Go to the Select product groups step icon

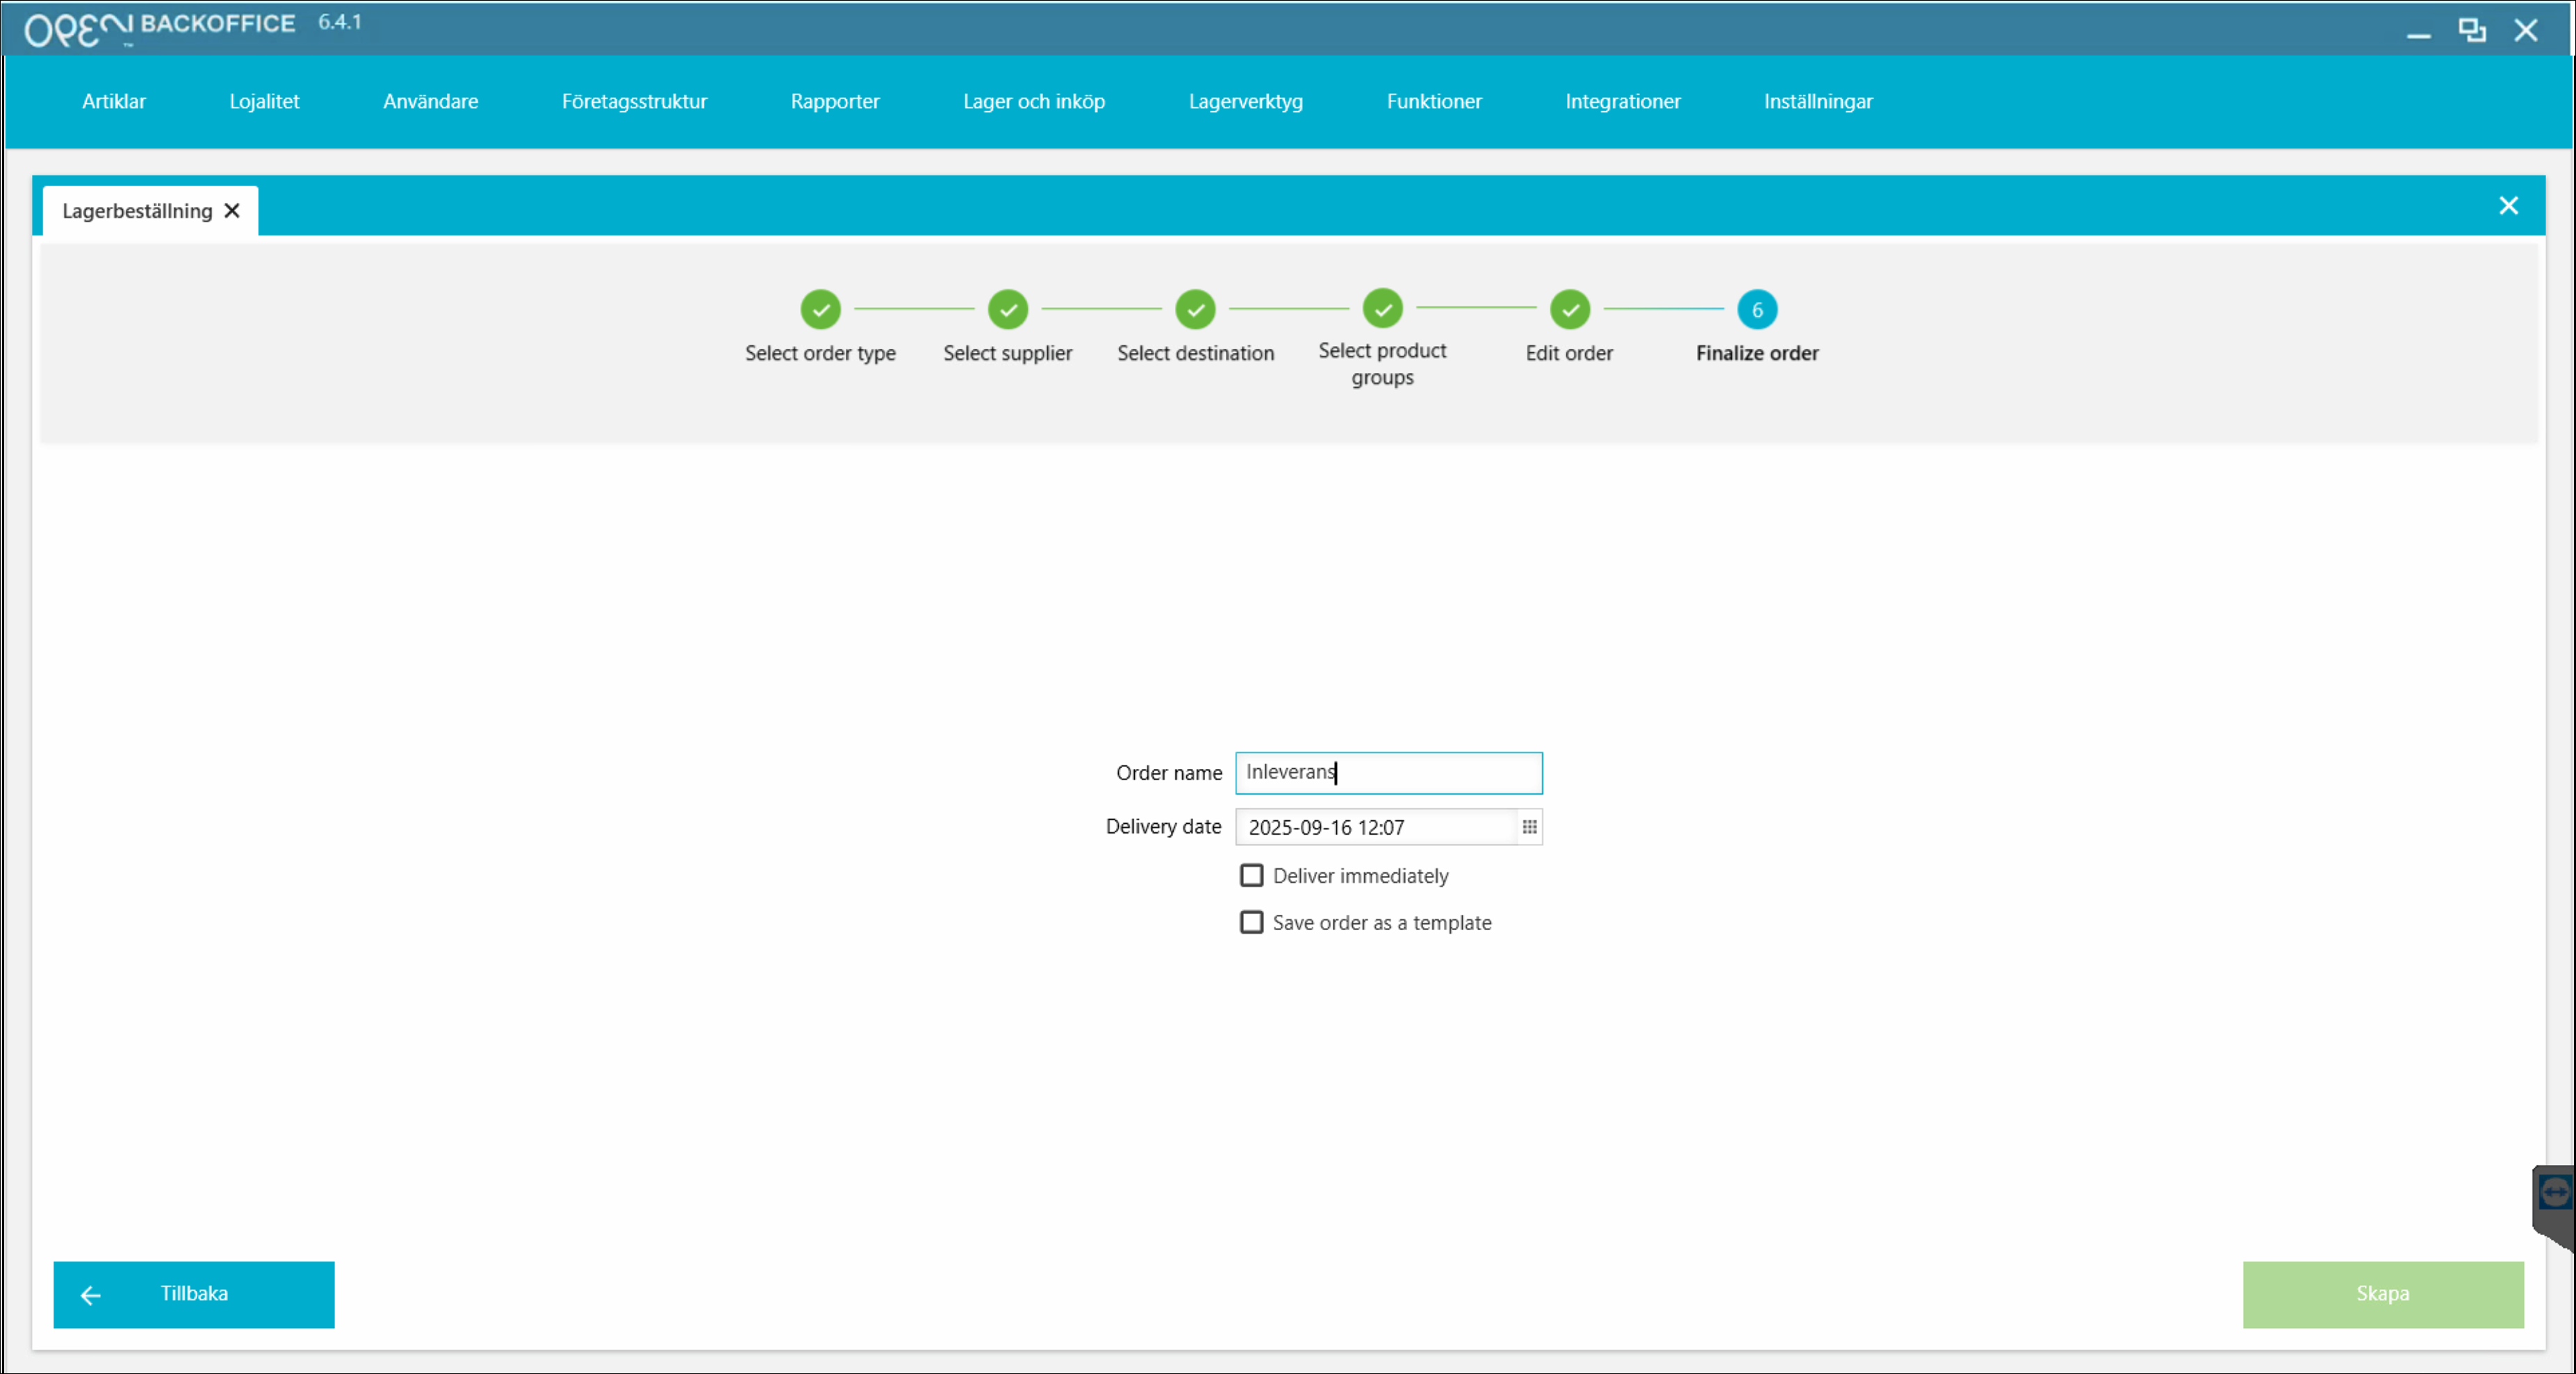[x=1382, y=309]
